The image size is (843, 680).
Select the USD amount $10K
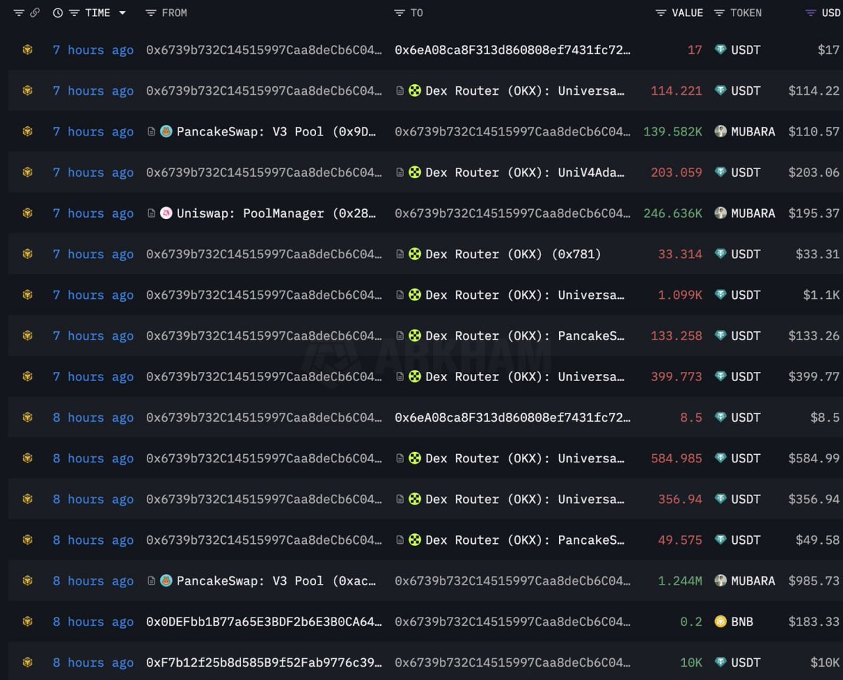[824, 662]
